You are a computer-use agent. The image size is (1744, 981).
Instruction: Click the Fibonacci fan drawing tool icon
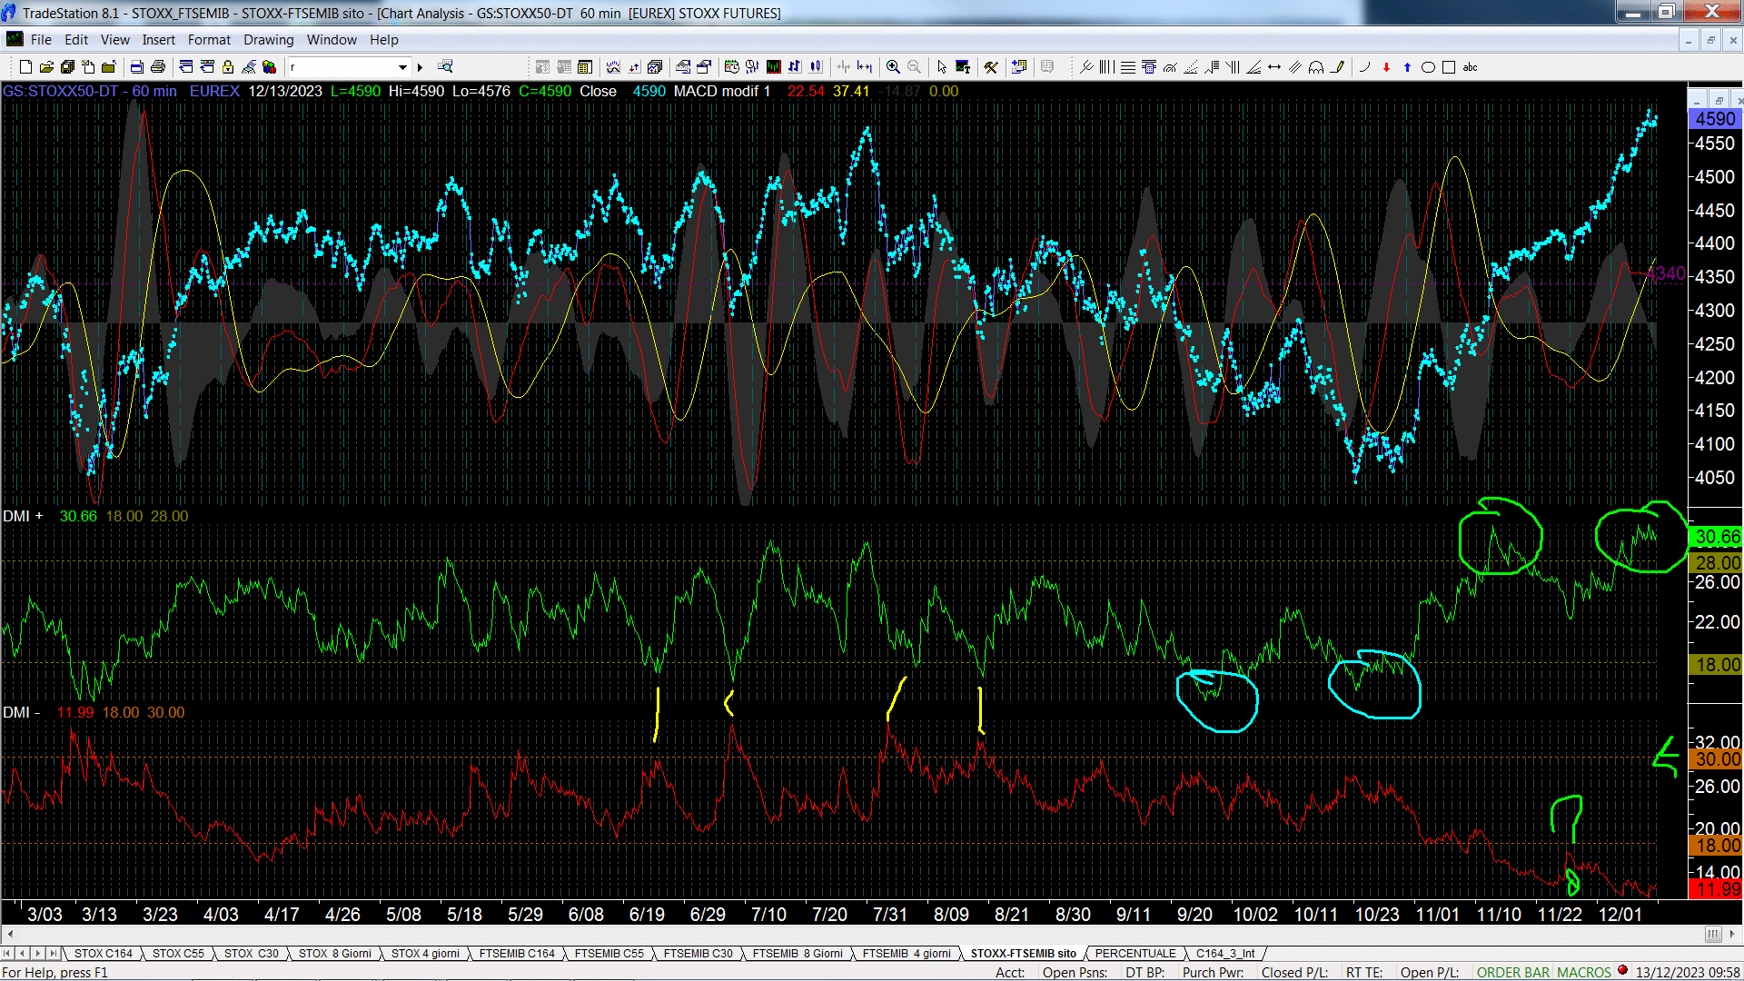1191,67
